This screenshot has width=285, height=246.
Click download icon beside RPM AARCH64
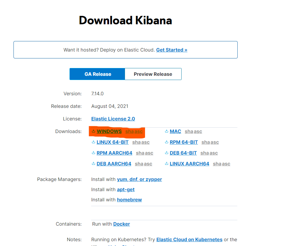tap(94, 153)
